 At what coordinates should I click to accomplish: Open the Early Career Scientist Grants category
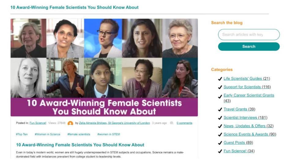249,95
